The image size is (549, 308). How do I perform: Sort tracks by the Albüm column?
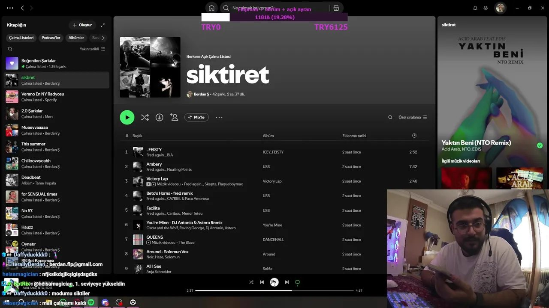[x=268, y=136]
